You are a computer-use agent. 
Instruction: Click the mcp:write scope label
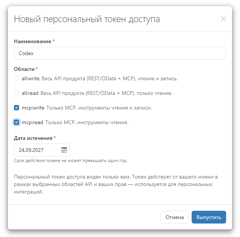33,108
